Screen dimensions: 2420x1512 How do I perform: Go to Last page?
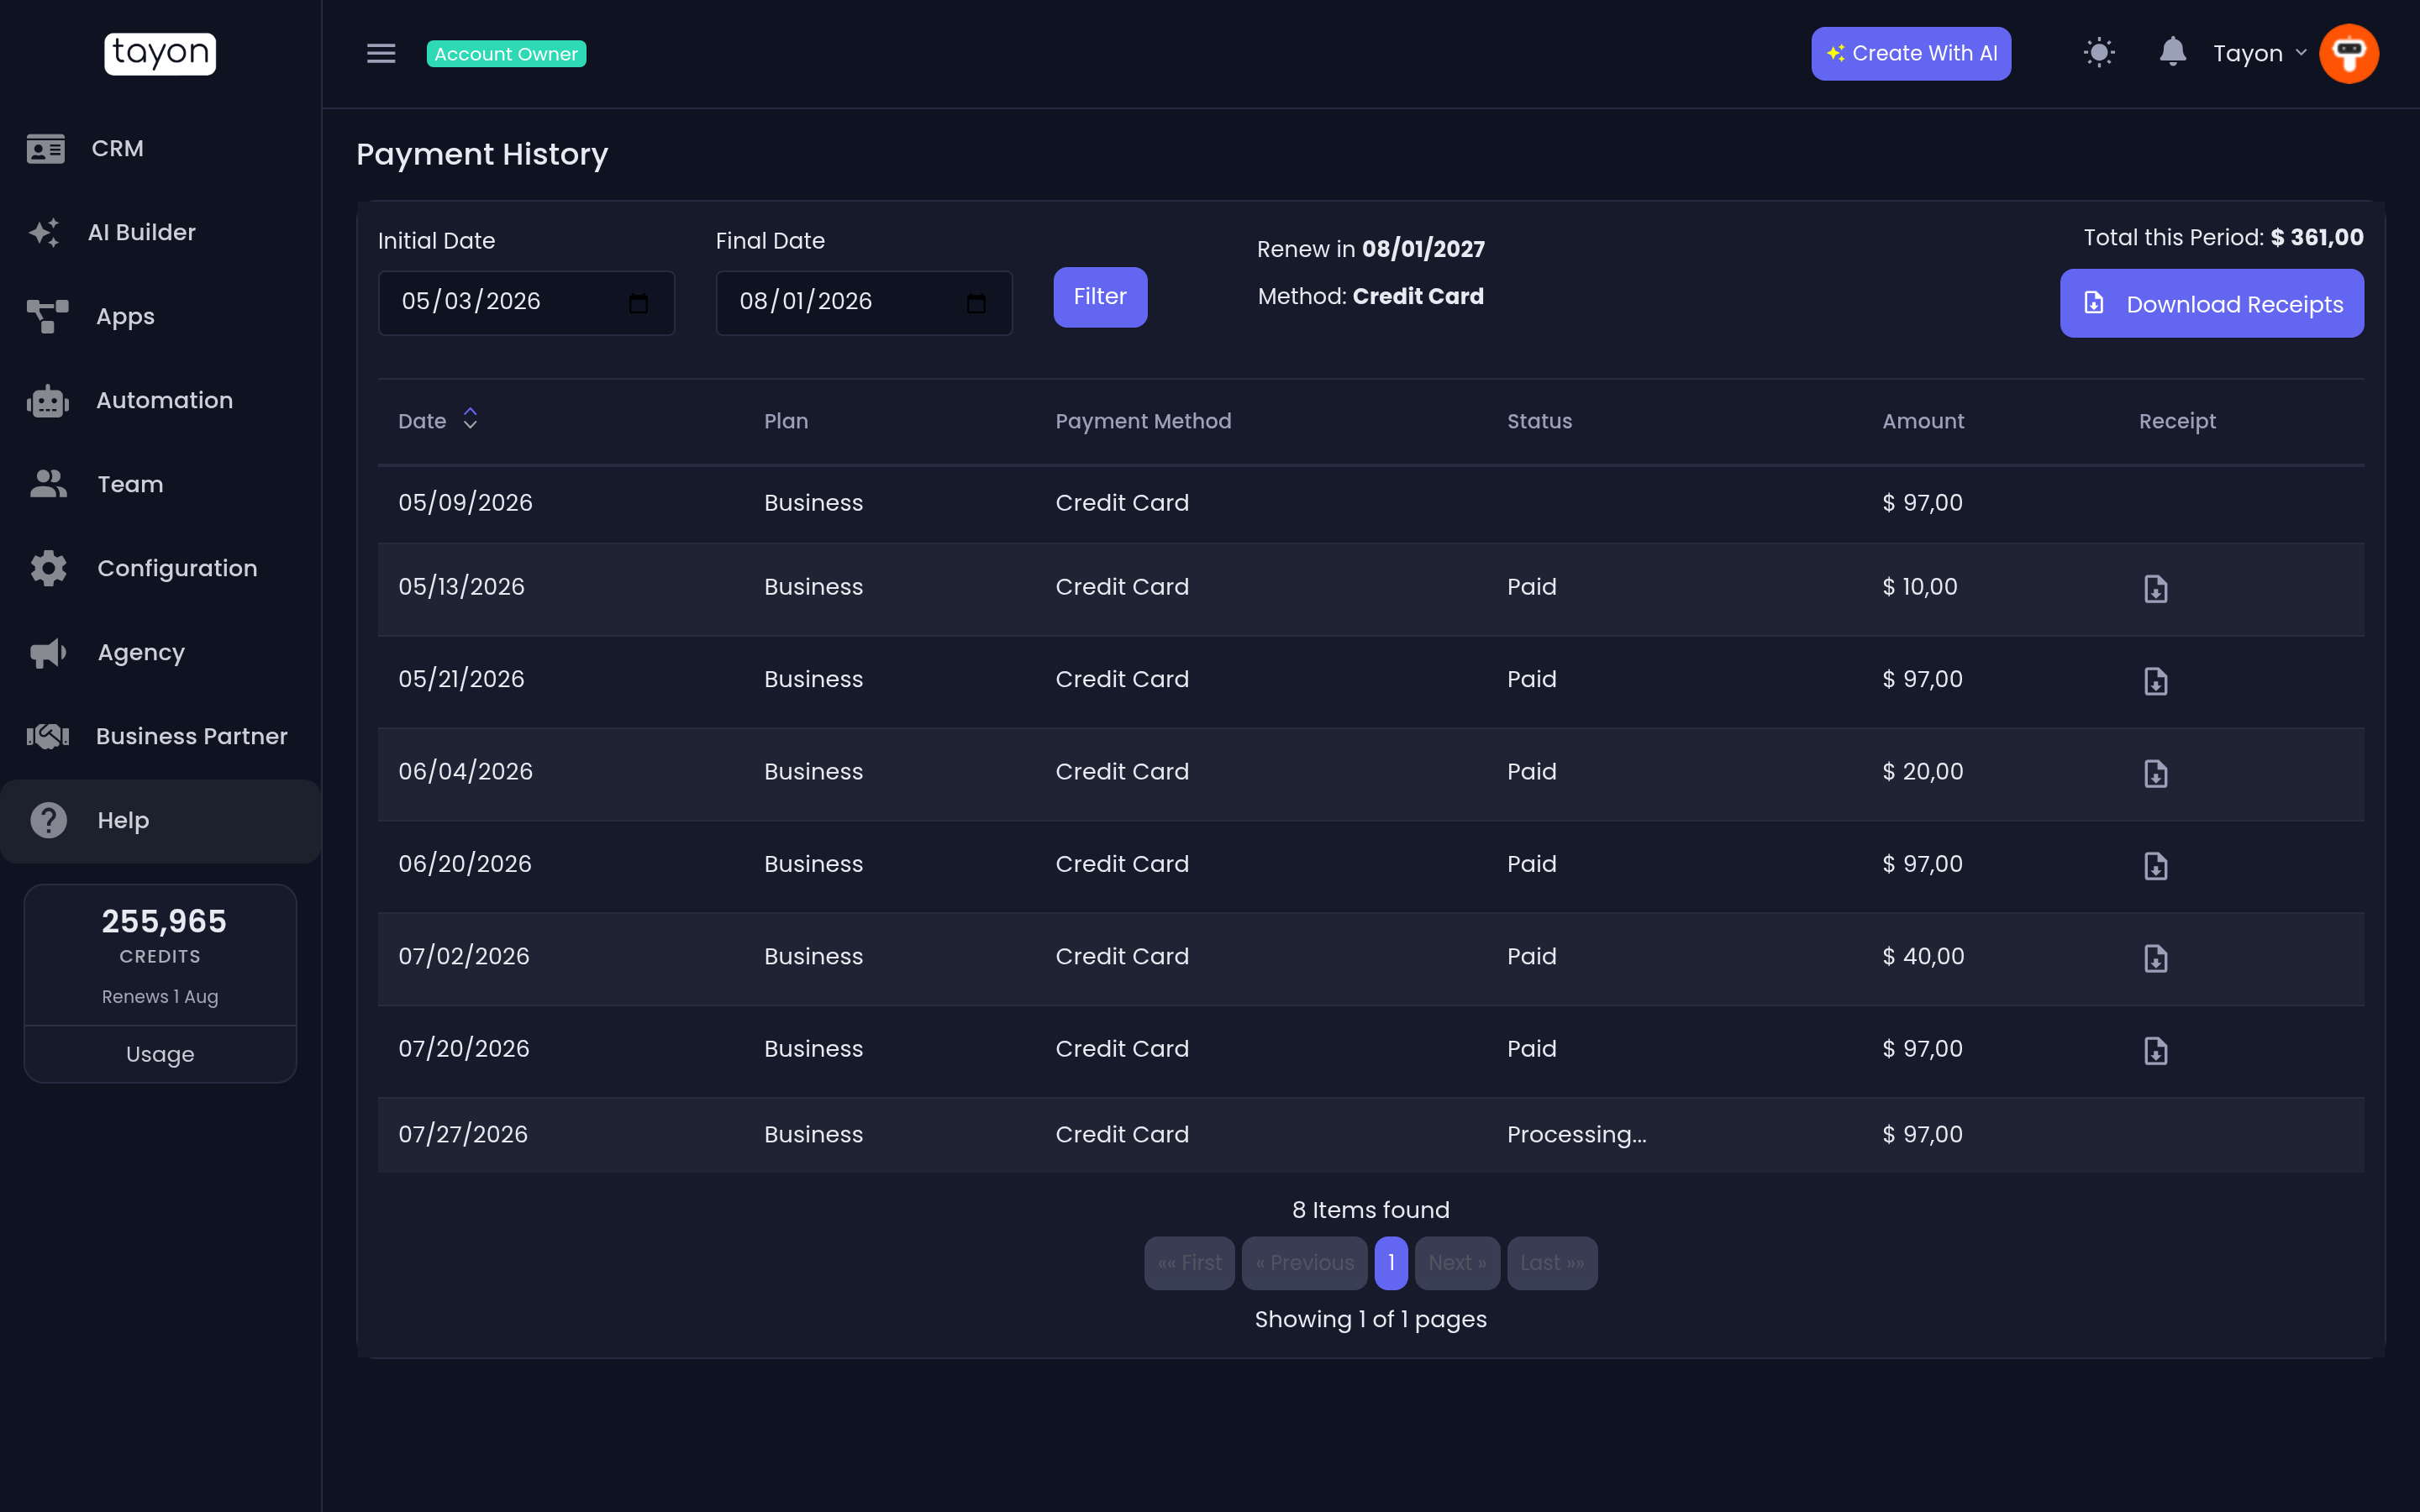1552,1263
